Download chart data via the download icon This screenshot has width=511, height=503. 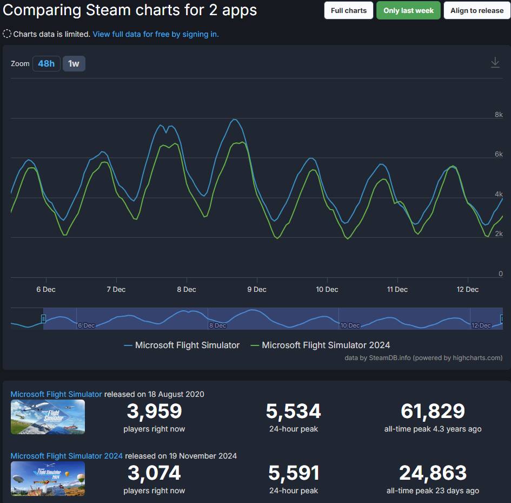pyautogui.click(x=495, y=62)
